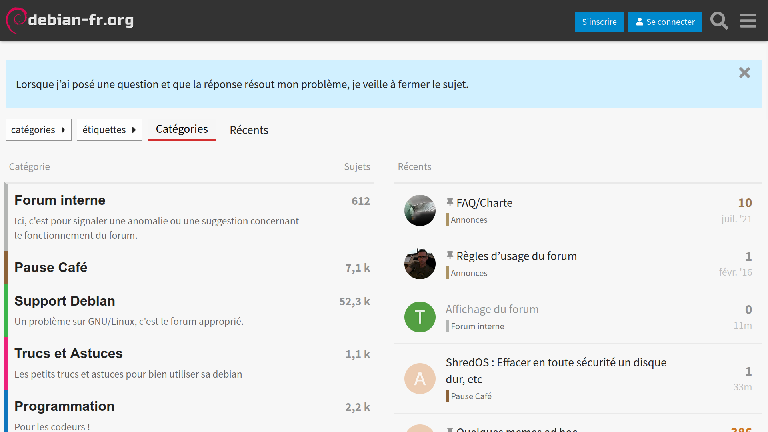Open the hamburger menu icon
768x432 pixels.
point(748,21)
